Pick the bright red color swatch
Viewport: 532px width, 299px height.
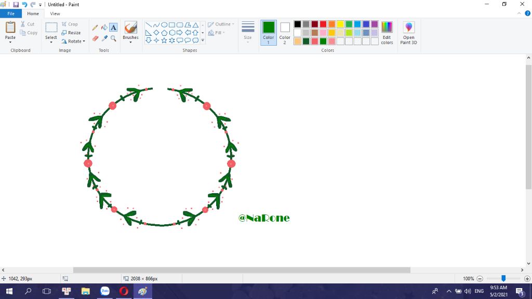pyautogui.click(x=323, y=24)
